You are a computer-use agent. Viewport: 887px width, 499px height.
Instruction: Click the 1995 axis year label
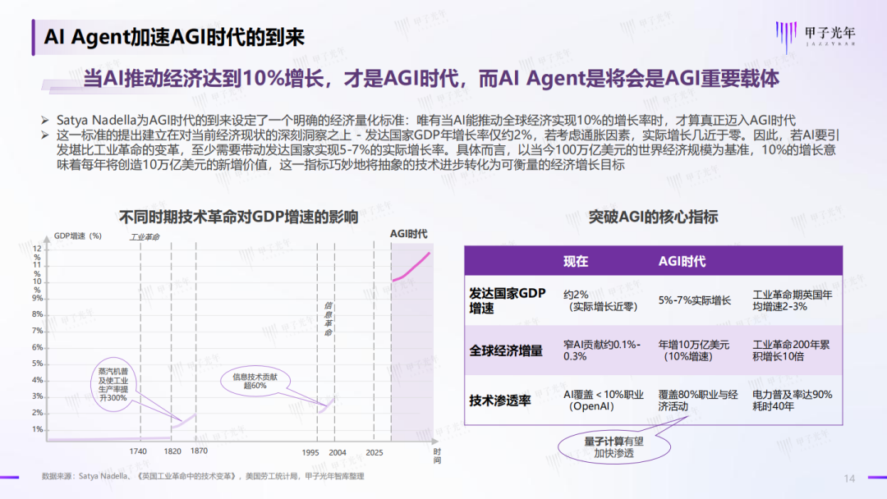(310, 453)
